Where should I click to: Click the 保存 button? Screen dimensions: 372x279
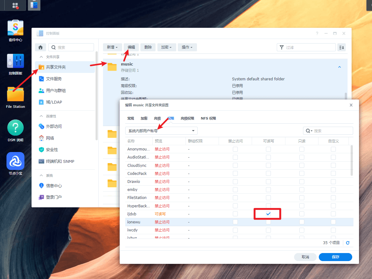point(335,257)
